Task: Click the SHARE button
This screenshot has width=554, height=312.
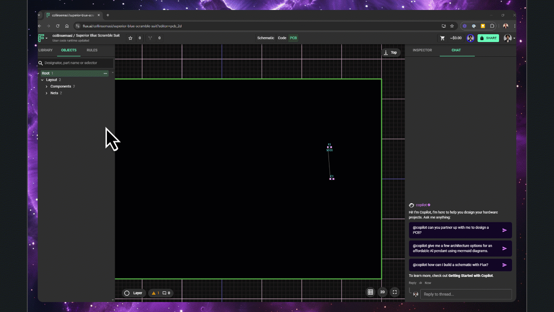Action: tap(488, 38)
